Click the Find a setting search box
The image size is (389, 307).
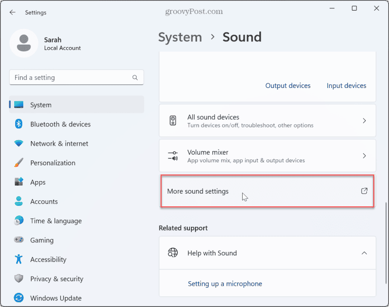pos(71,78)
